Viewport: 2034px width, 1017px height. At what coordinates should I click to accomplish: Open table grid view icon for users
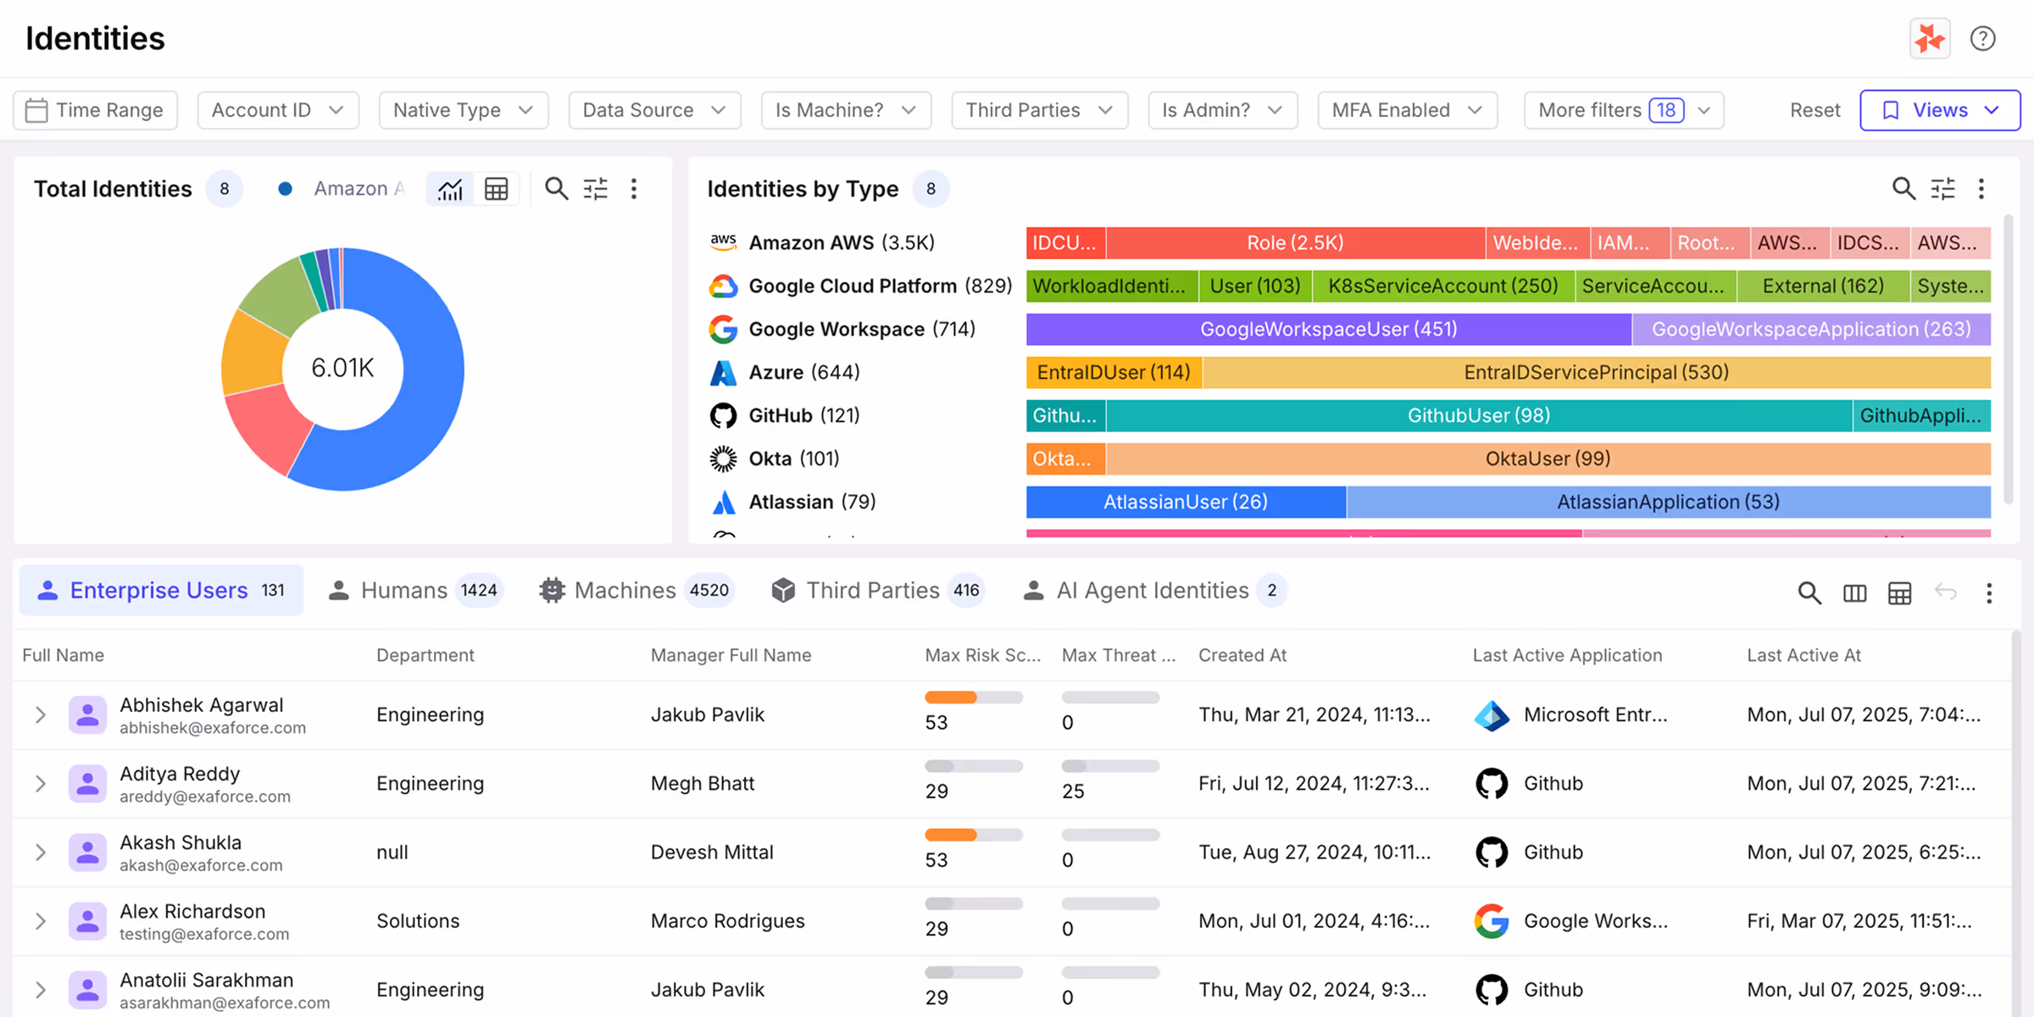tap(1900, 592)
